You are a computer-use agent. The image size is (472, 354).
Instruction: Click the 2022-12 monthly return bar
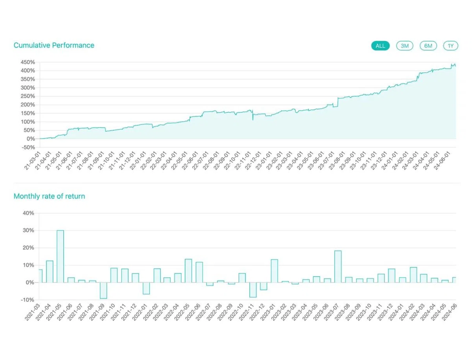click(x=264, y=286)
